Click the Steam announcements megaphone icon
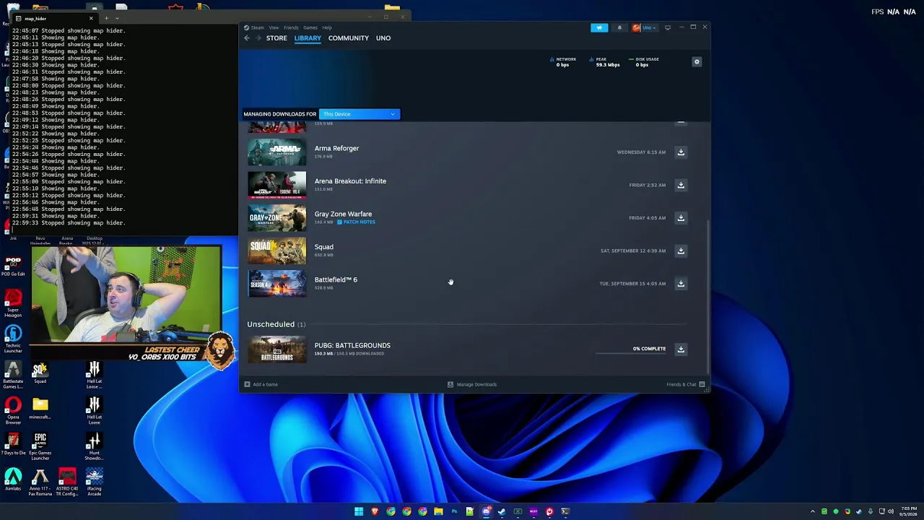Screen dimensions: 924x520 coord(599,27)
